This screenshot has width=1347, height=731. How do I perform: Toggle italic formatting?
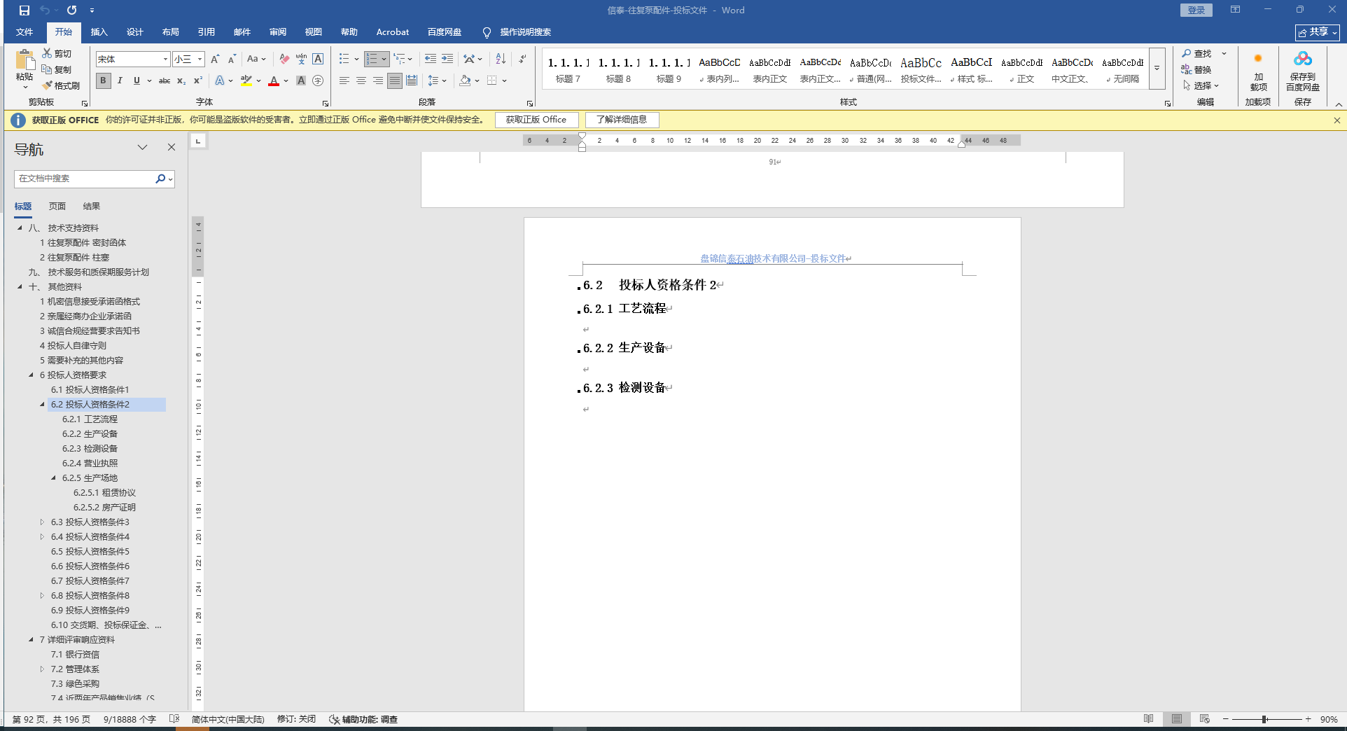coord(120,81)
